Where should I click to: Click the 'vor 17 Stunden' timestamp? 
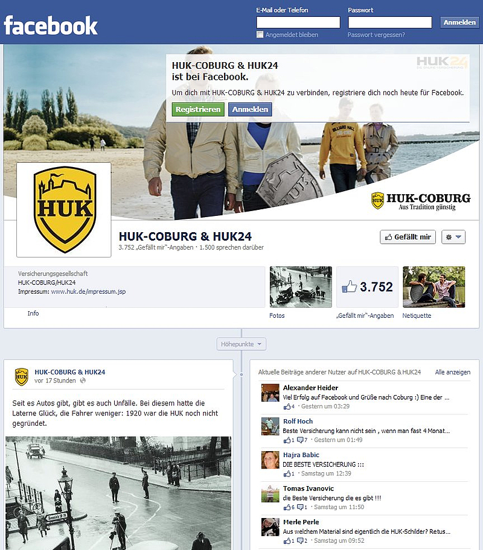click(55, 381)
